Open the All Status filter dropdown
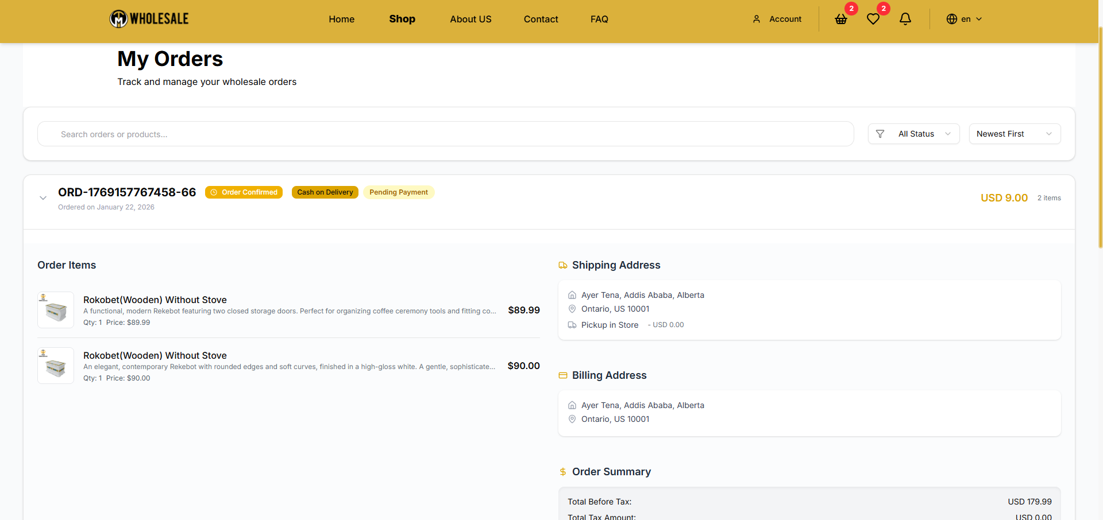Viewport: 1103px width, 520px height. pos(923,134)
